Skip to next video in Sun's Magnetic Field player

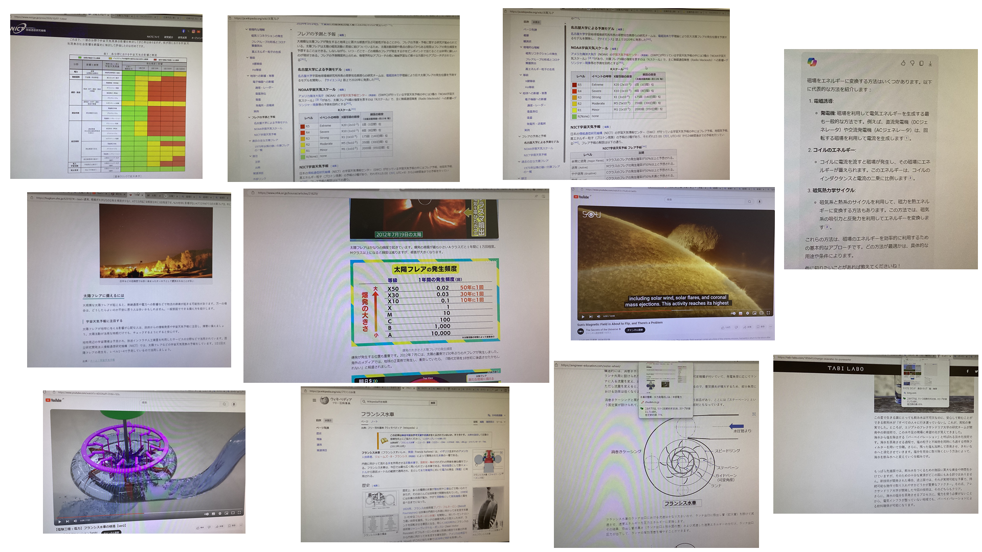pyautogui.click(x=591, y=317)
